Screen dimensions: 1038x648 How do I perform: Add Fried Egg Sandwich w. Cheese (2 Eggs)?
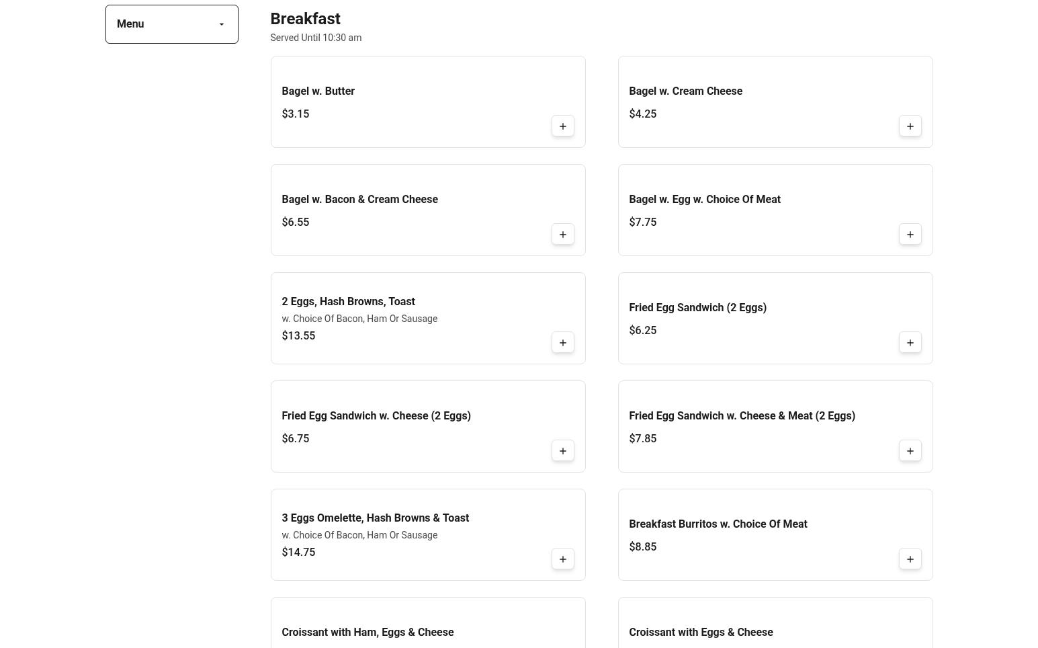click(562, 451)
